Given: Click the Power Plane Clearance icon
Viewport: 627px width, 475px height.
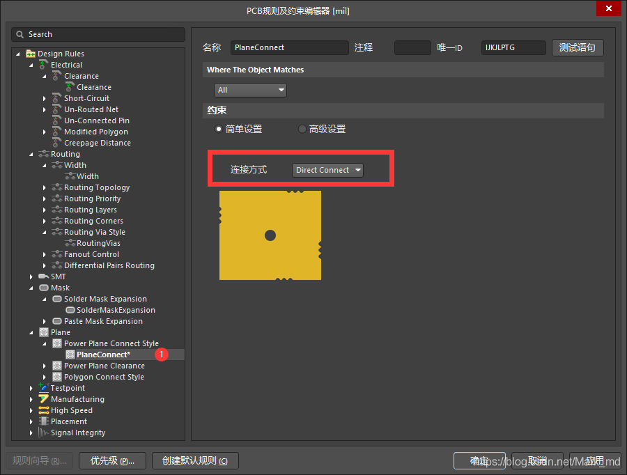Looking at the screenshot, I should (x=57, y=366).
